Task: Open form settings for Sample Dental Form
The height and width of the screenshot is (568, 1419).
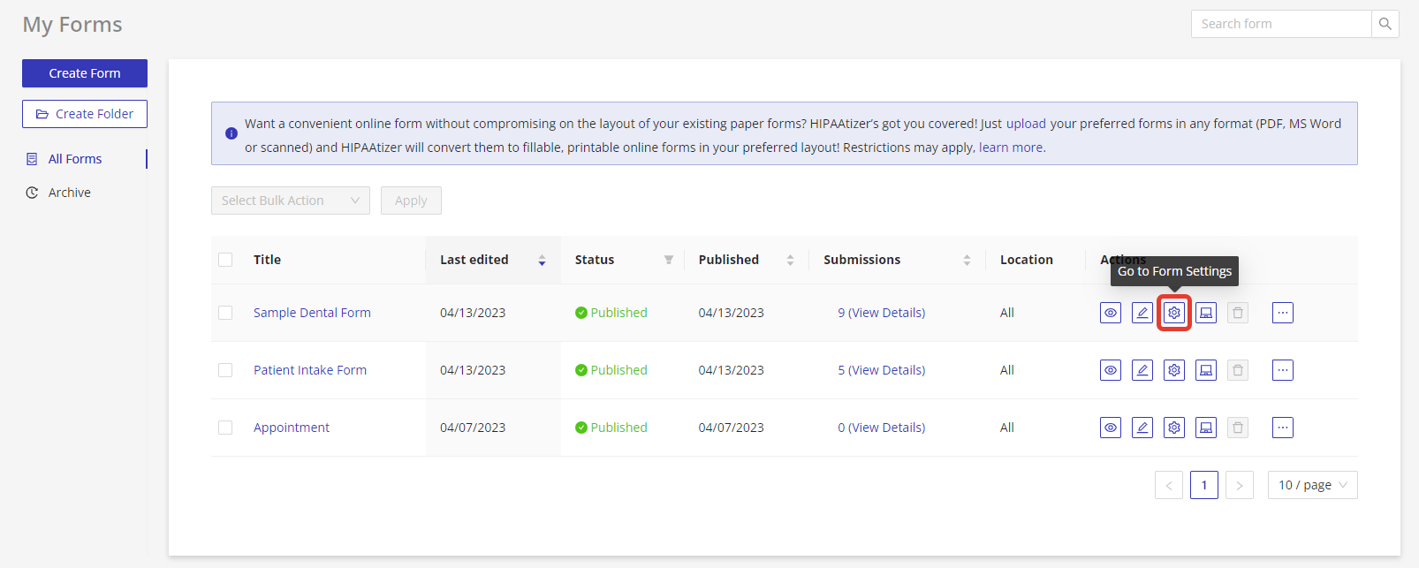Action: coord(1173,313)
